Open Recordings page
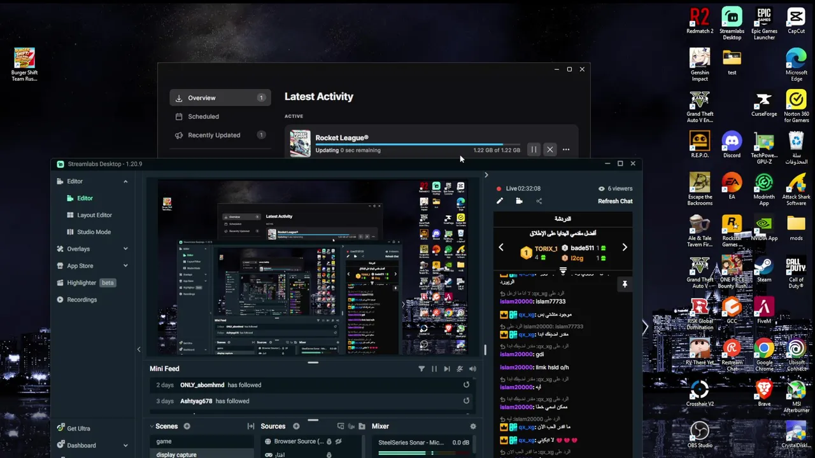Image resolution: width=815 pixels, height=458 pixels. (x=76, y=300)
